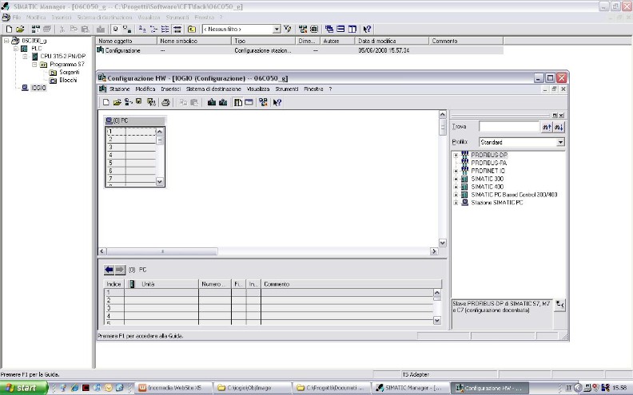Select Configurazione object in list
The height and width of the screenshot is (395, 633).
[x=122, y=50]
